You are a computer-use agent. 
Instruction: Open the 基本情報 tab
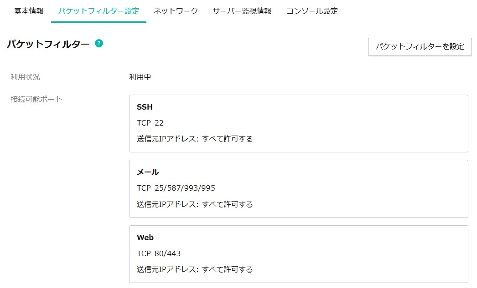(x=29, y=11)
